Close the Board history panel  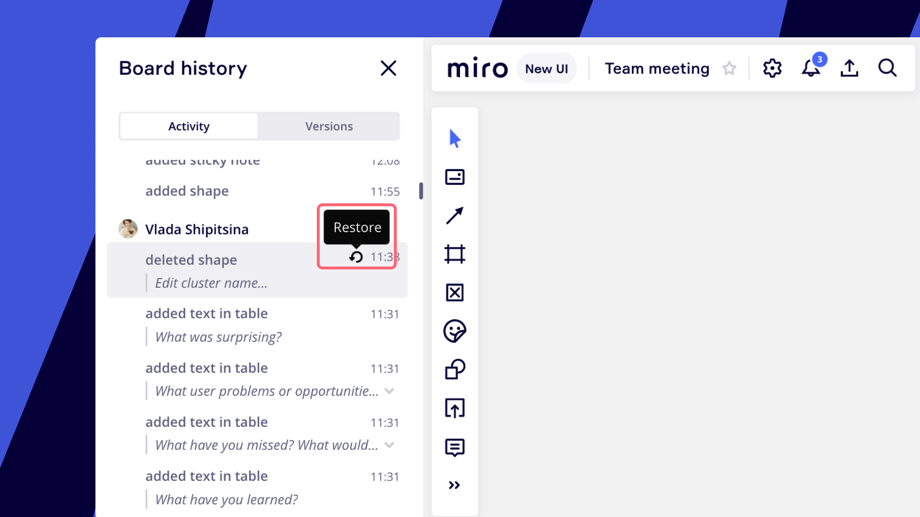click(x=389, y=68)
